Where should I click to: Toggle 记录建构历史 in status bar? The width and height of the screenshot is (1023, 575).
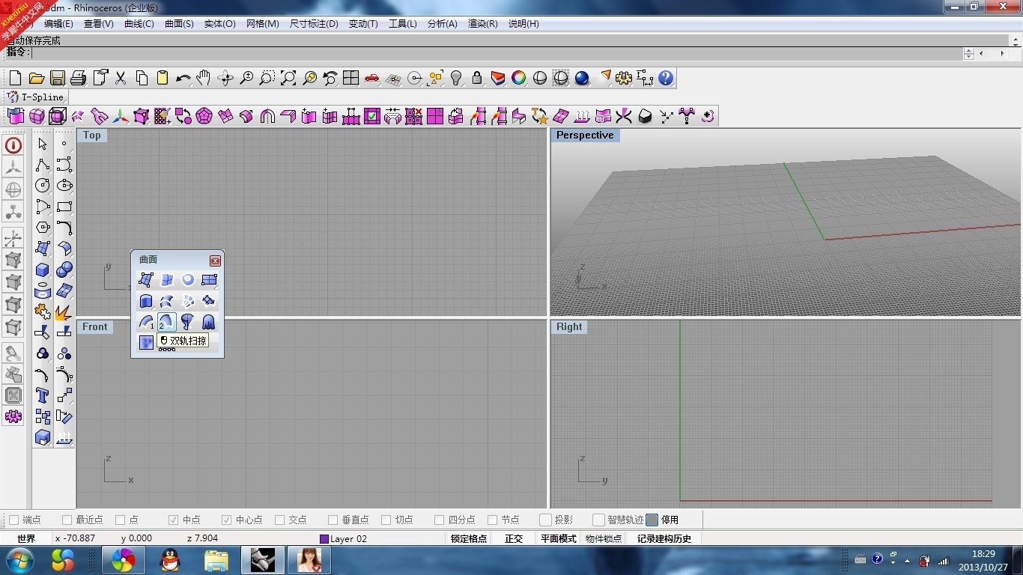pyautogui.click(x=664, y=538)
